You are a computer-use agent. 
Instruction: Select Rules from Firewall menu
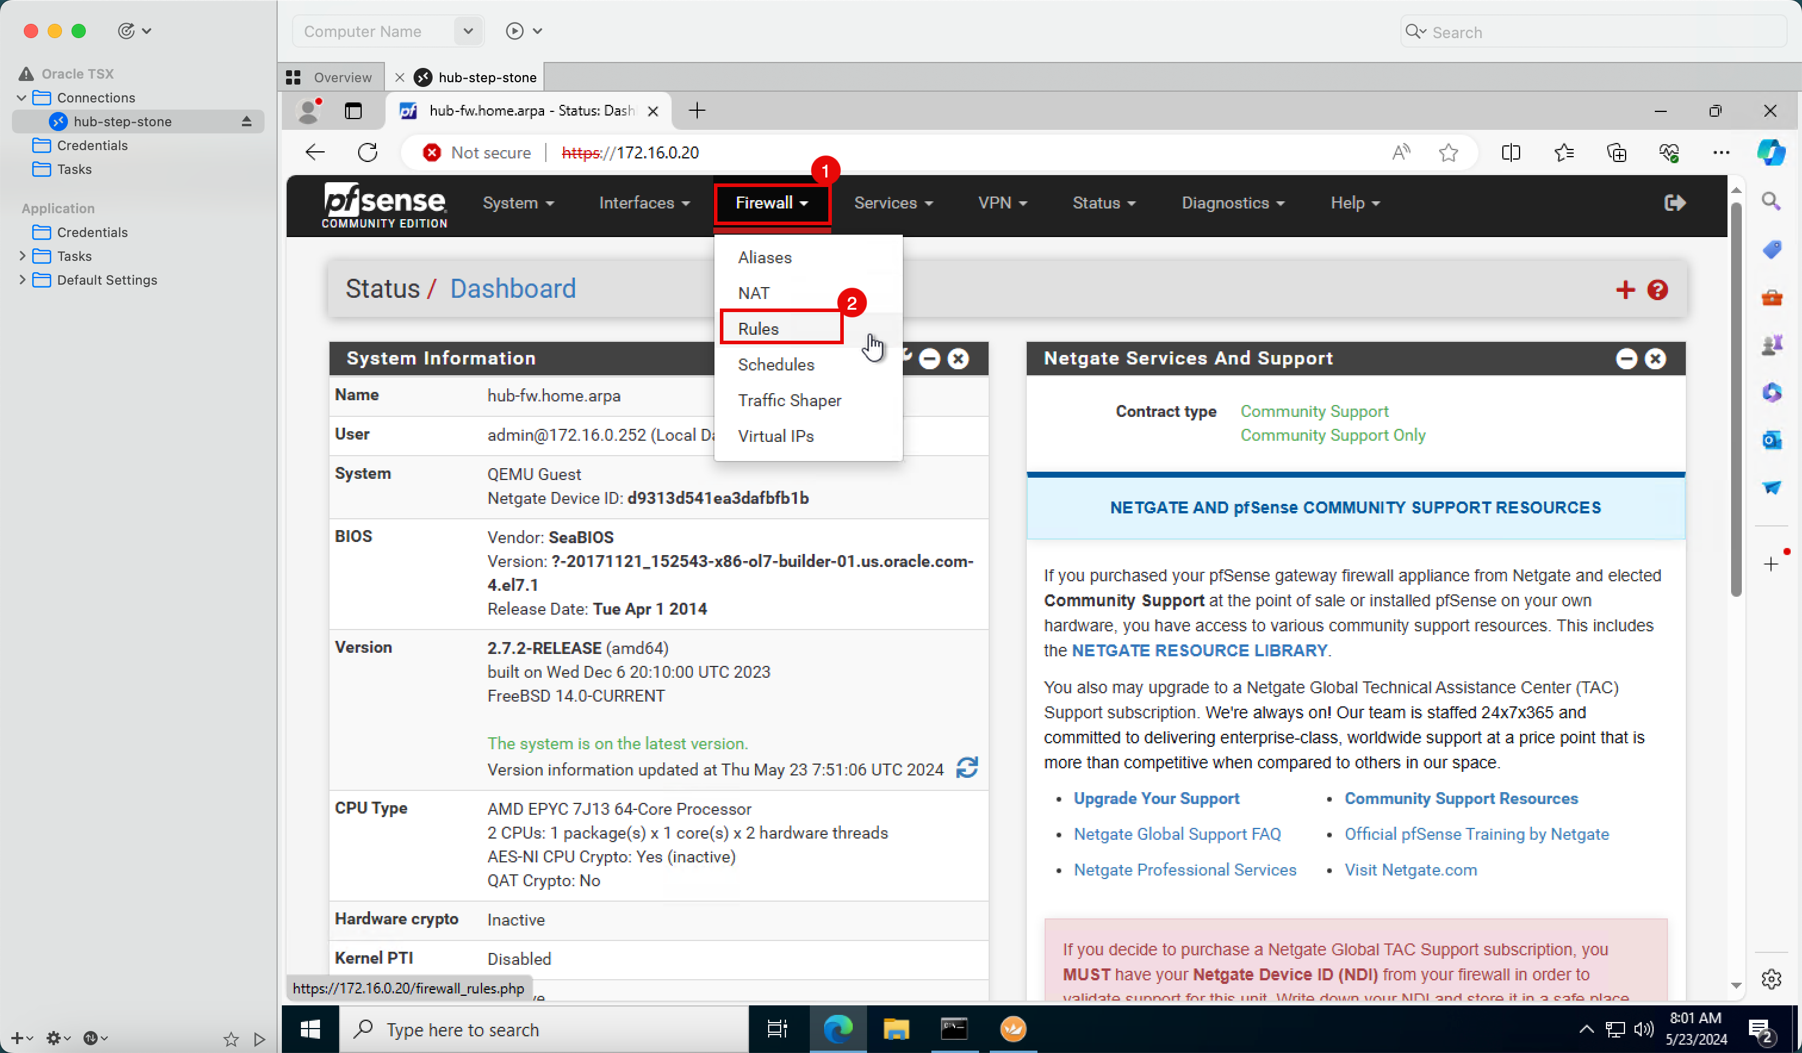758,328
